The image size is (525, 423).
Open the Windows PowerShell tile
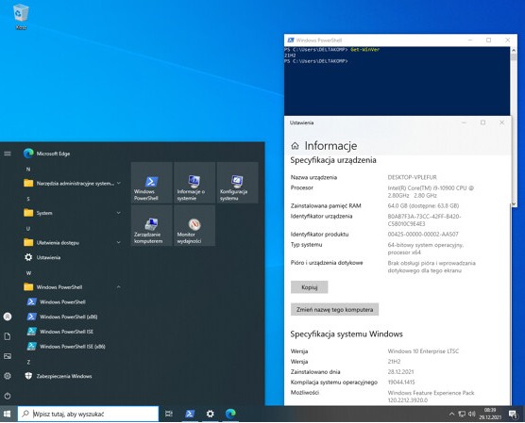pyautogui.click(x=152, y=183)
